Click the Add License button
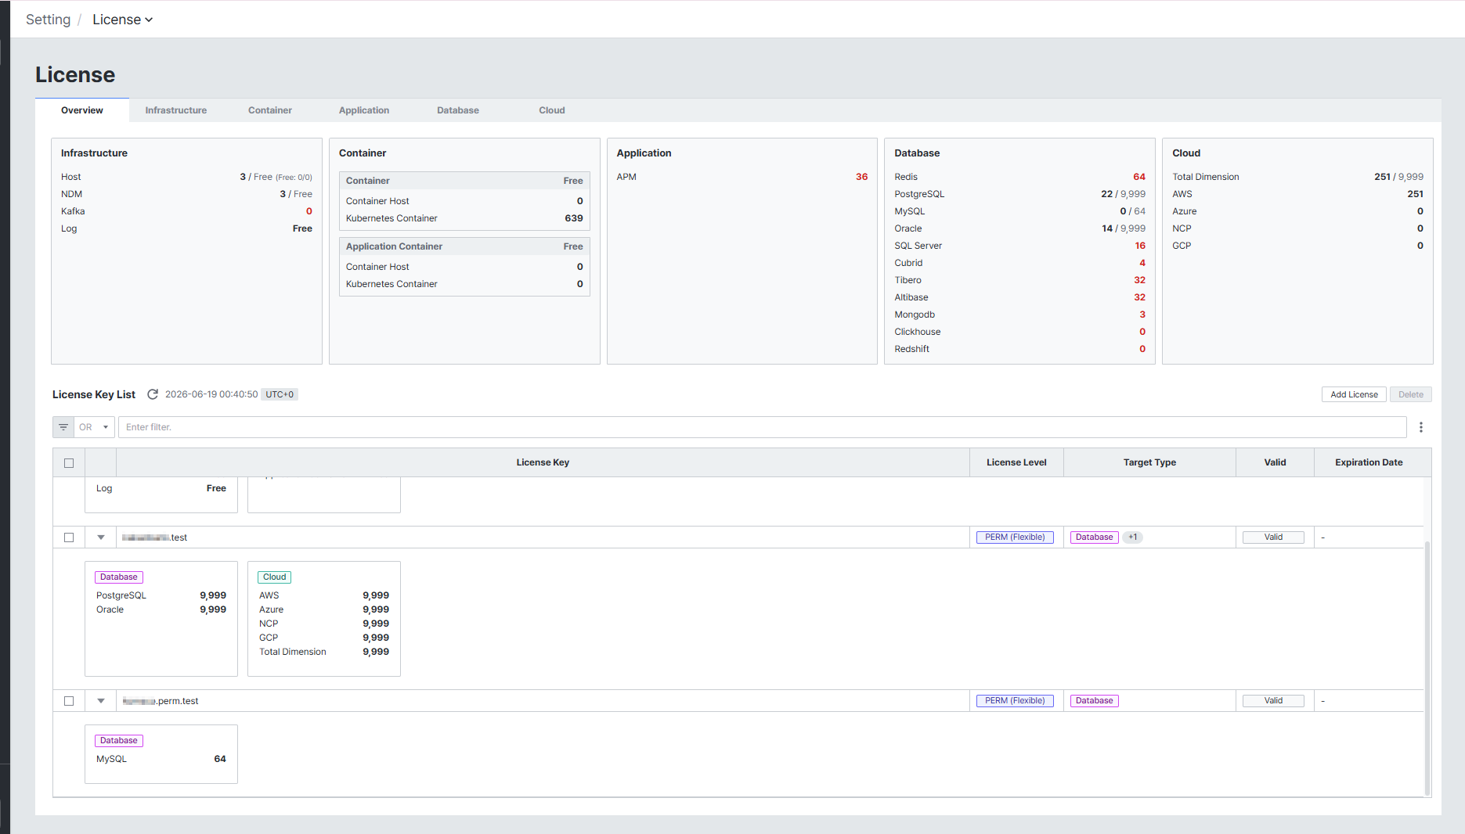Image resolution: width=1465 pixels, height=834 pixels. tap(1354, 394)
